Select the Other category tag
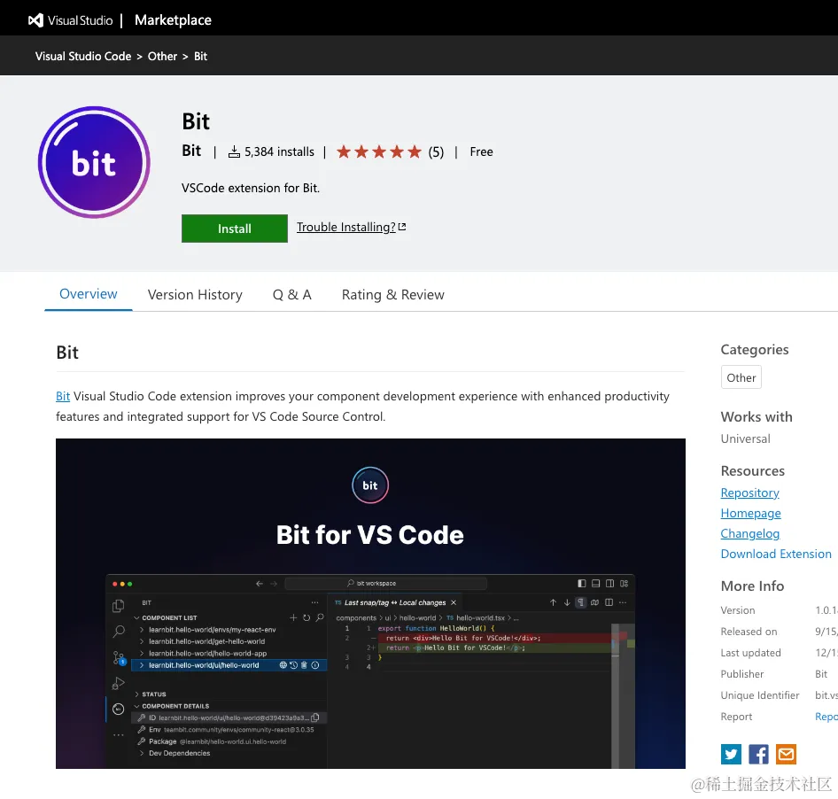The width and height of the screenshot is (838, 799). (x=741, y=377)
